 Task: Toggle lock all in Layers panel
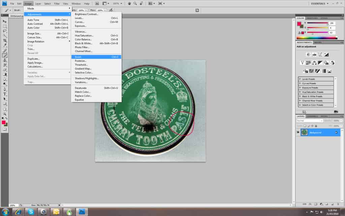tap(316, 126)
